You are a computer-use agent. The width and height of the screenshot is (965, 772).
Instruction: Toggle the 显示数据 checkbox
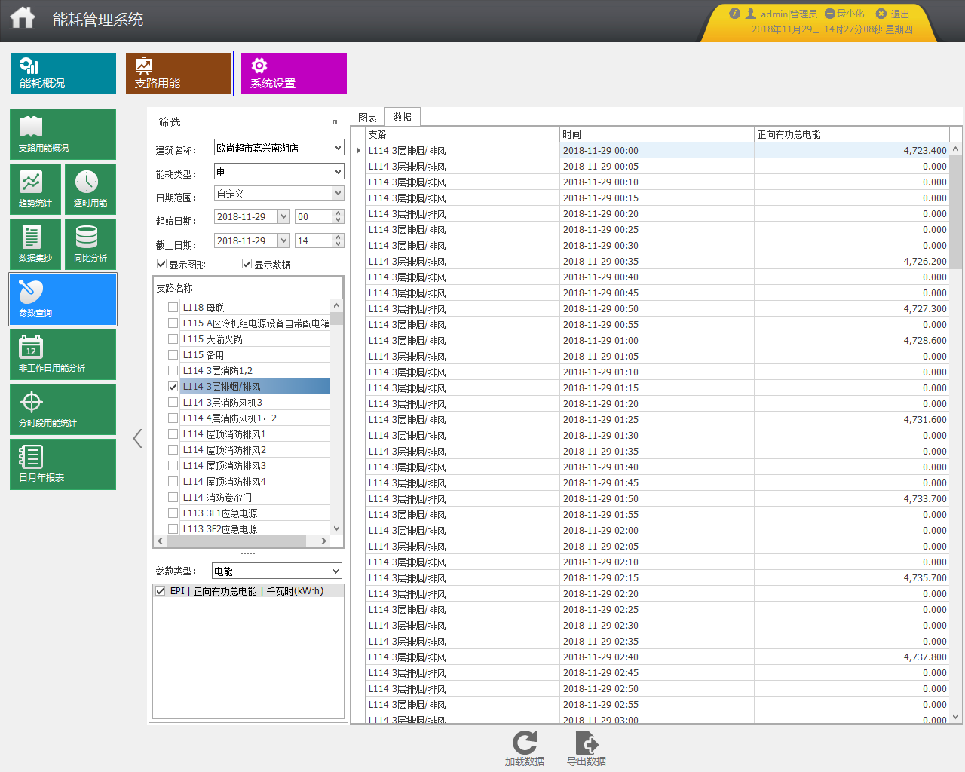click(247, 264)
